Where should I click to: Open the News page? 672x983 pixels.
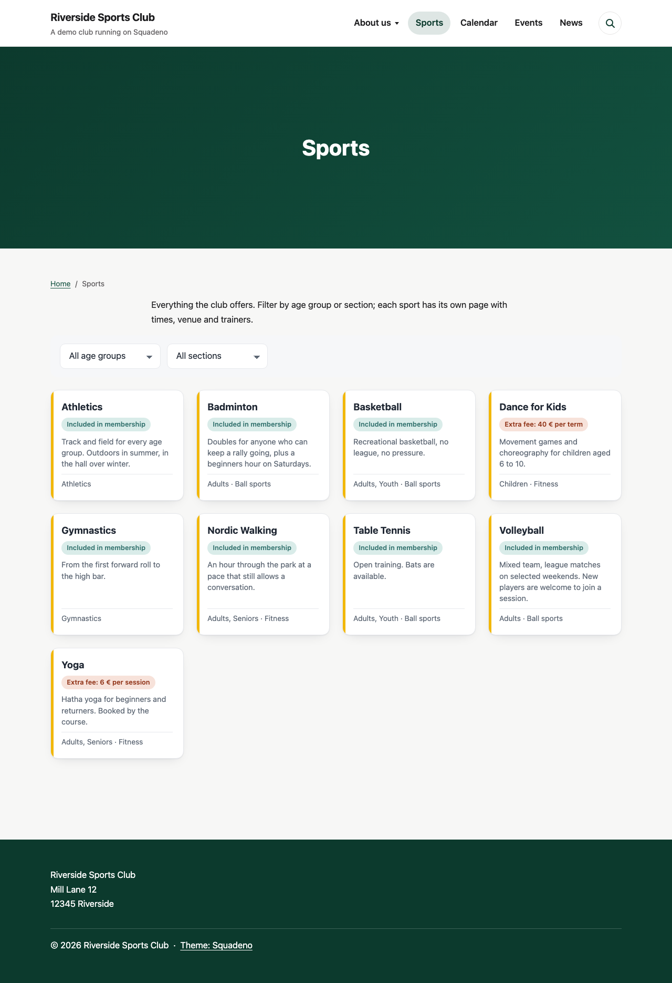[571, 23]
